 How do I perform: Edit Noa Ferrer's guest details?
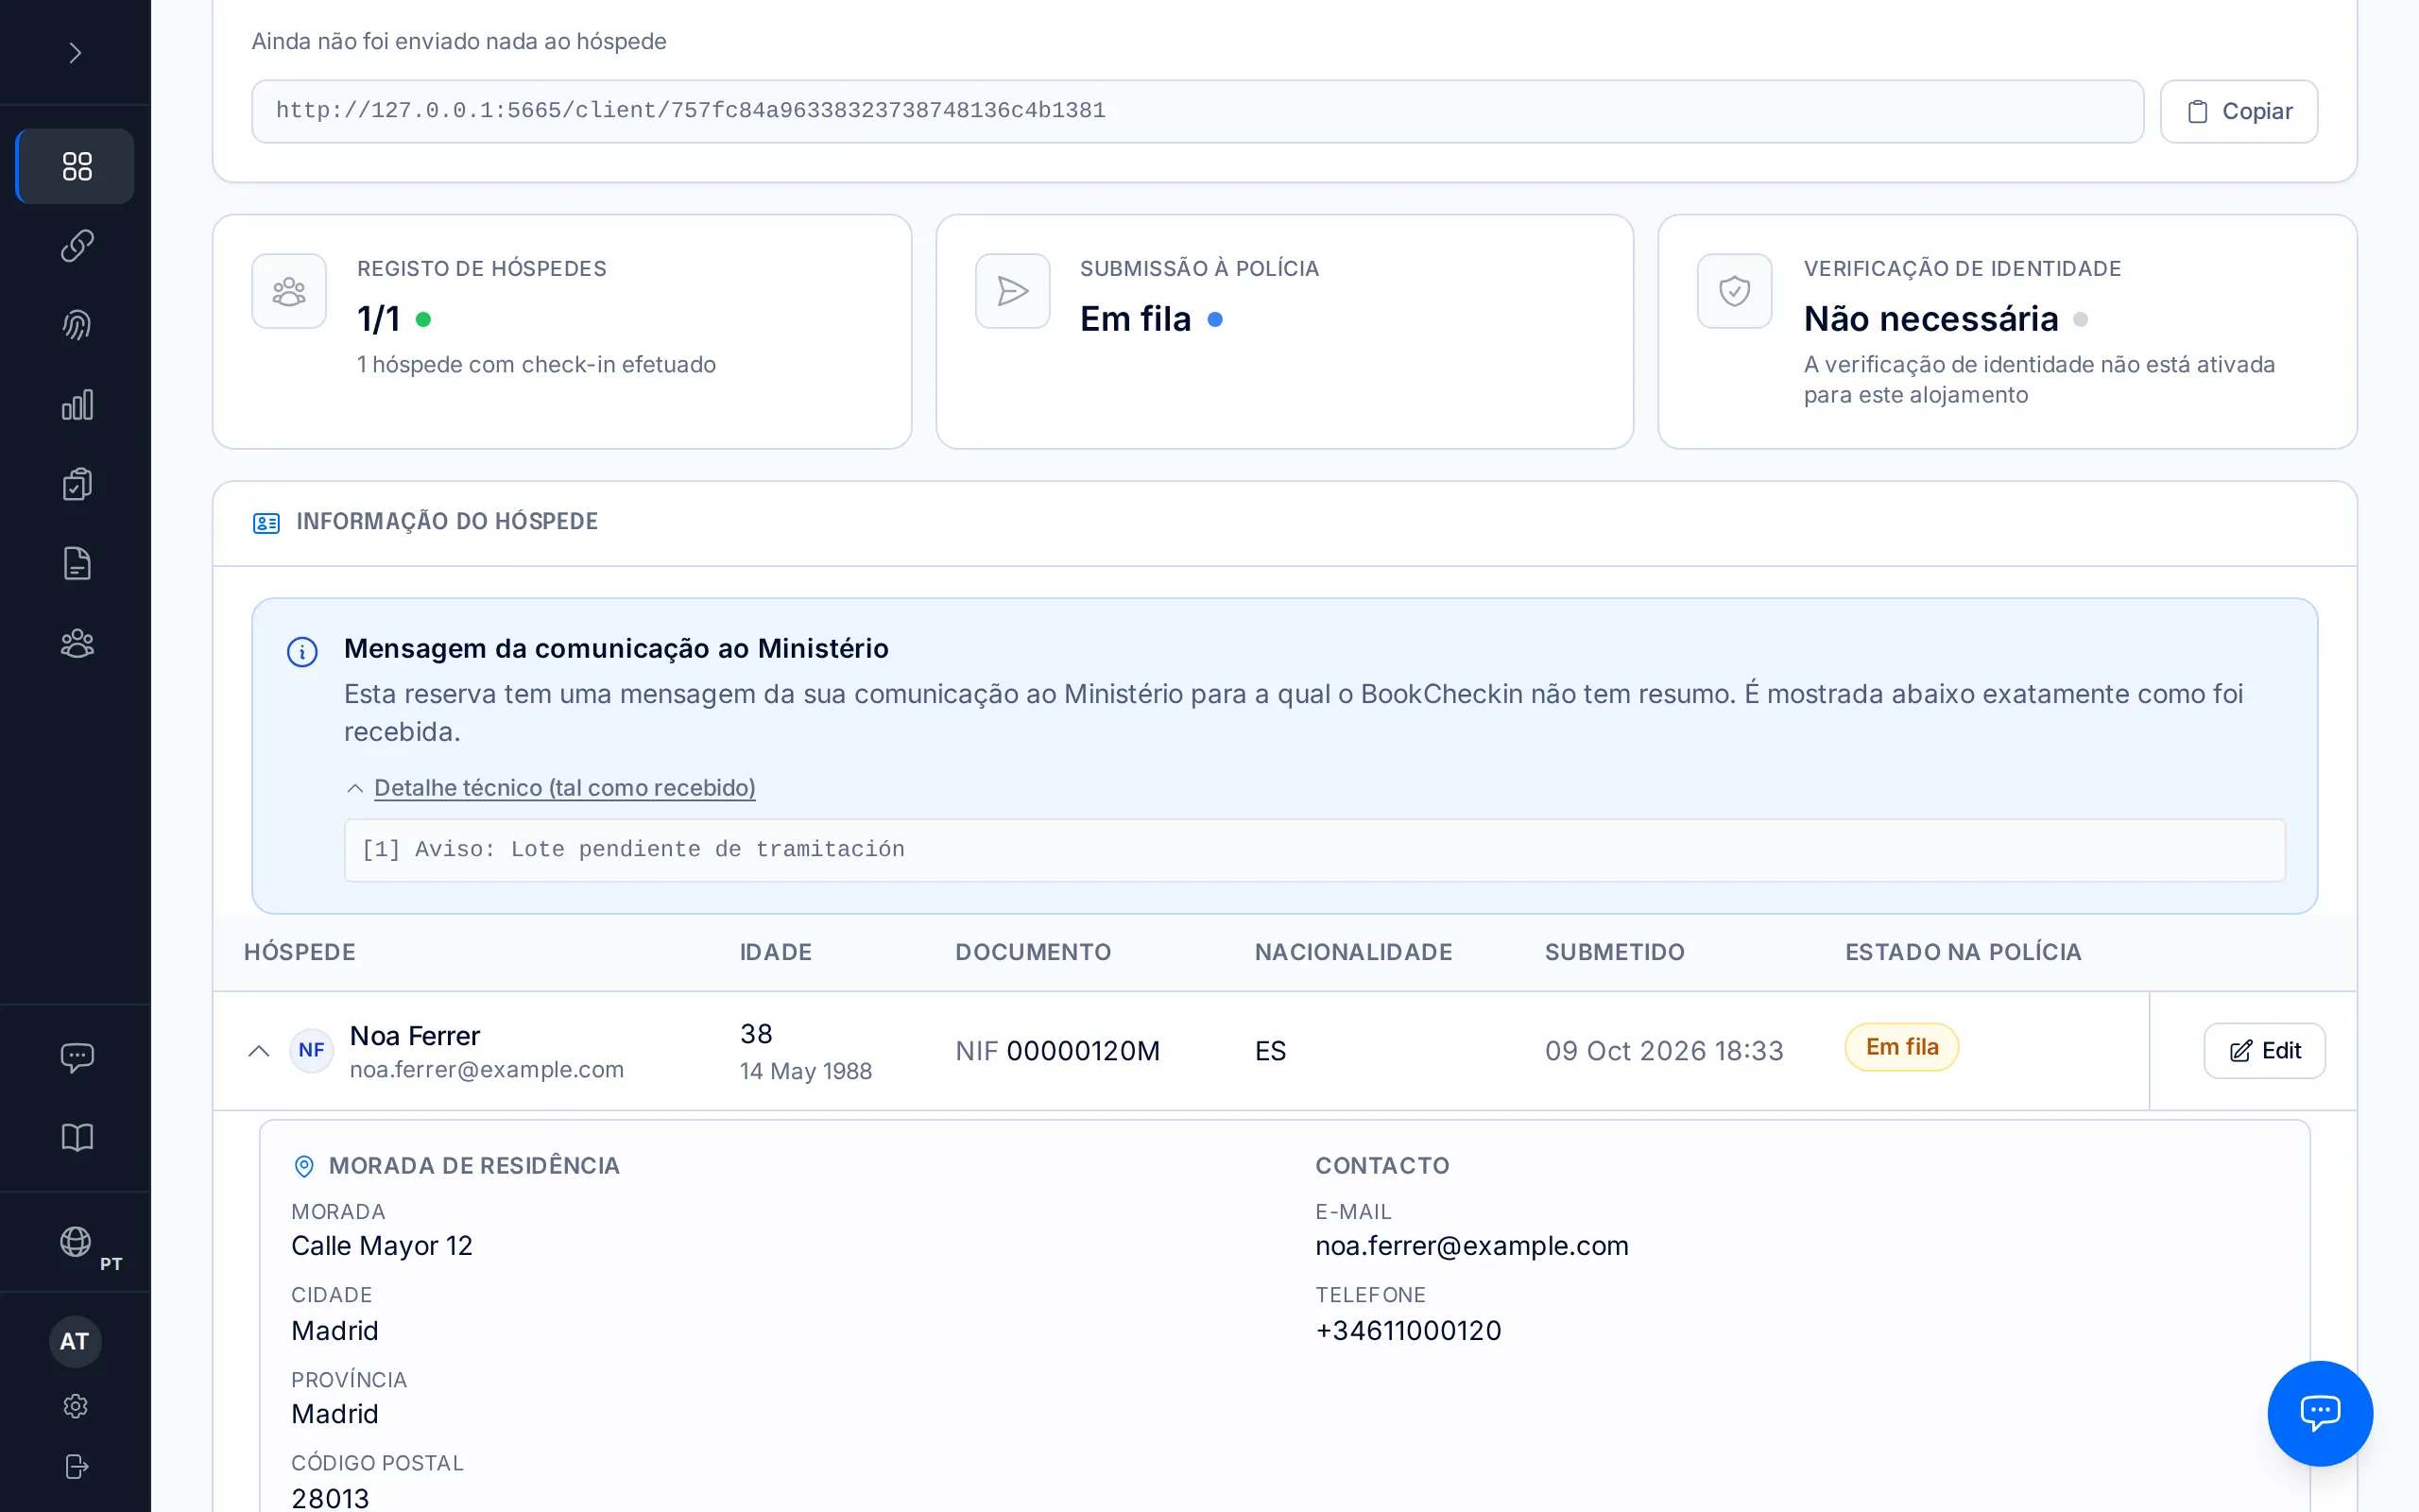click(x=2264, y=1050)
